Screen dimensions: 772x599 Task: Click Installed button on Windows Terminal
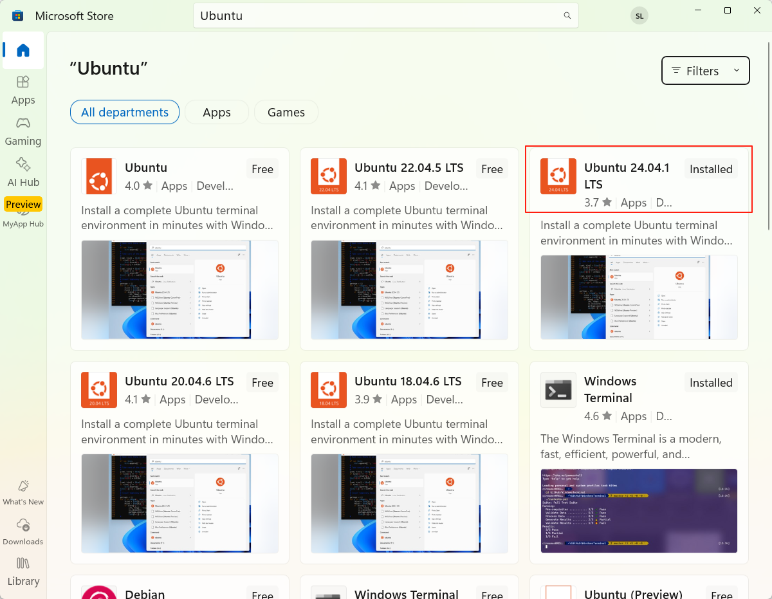[x=711, y=383]
